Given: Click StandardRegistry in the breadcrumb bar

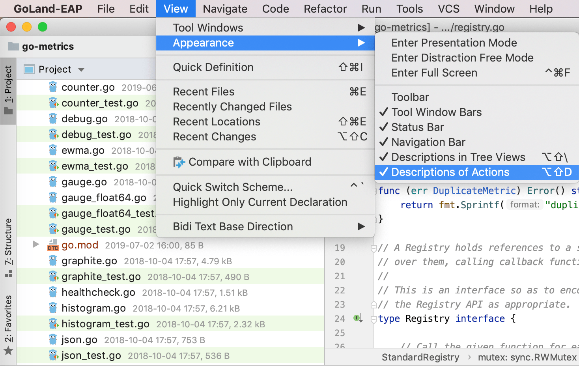Looking at the screenshot, I should (x=420, y=357).
